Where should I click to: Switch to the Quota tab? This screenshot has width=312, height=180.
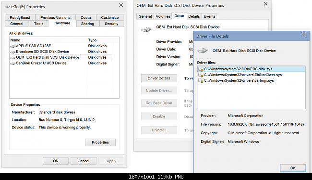[x=86, y=17]
